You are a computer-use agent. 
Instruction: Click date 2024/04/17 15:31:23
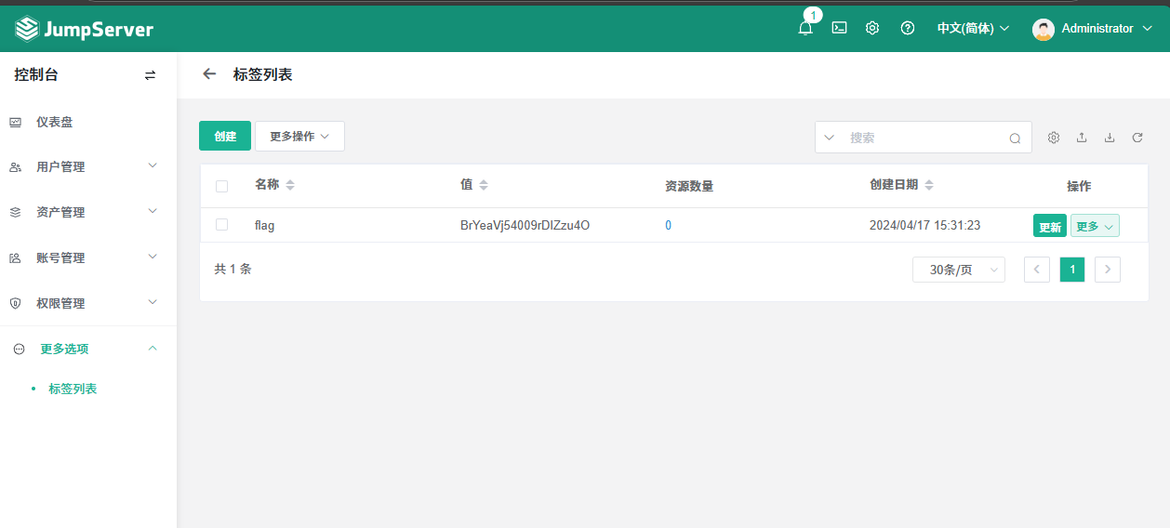click(924, 225)
